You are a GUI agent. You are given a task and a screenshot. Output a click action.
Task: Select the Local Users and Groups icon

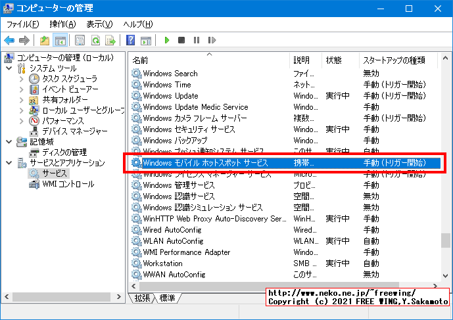pos(34,110)
